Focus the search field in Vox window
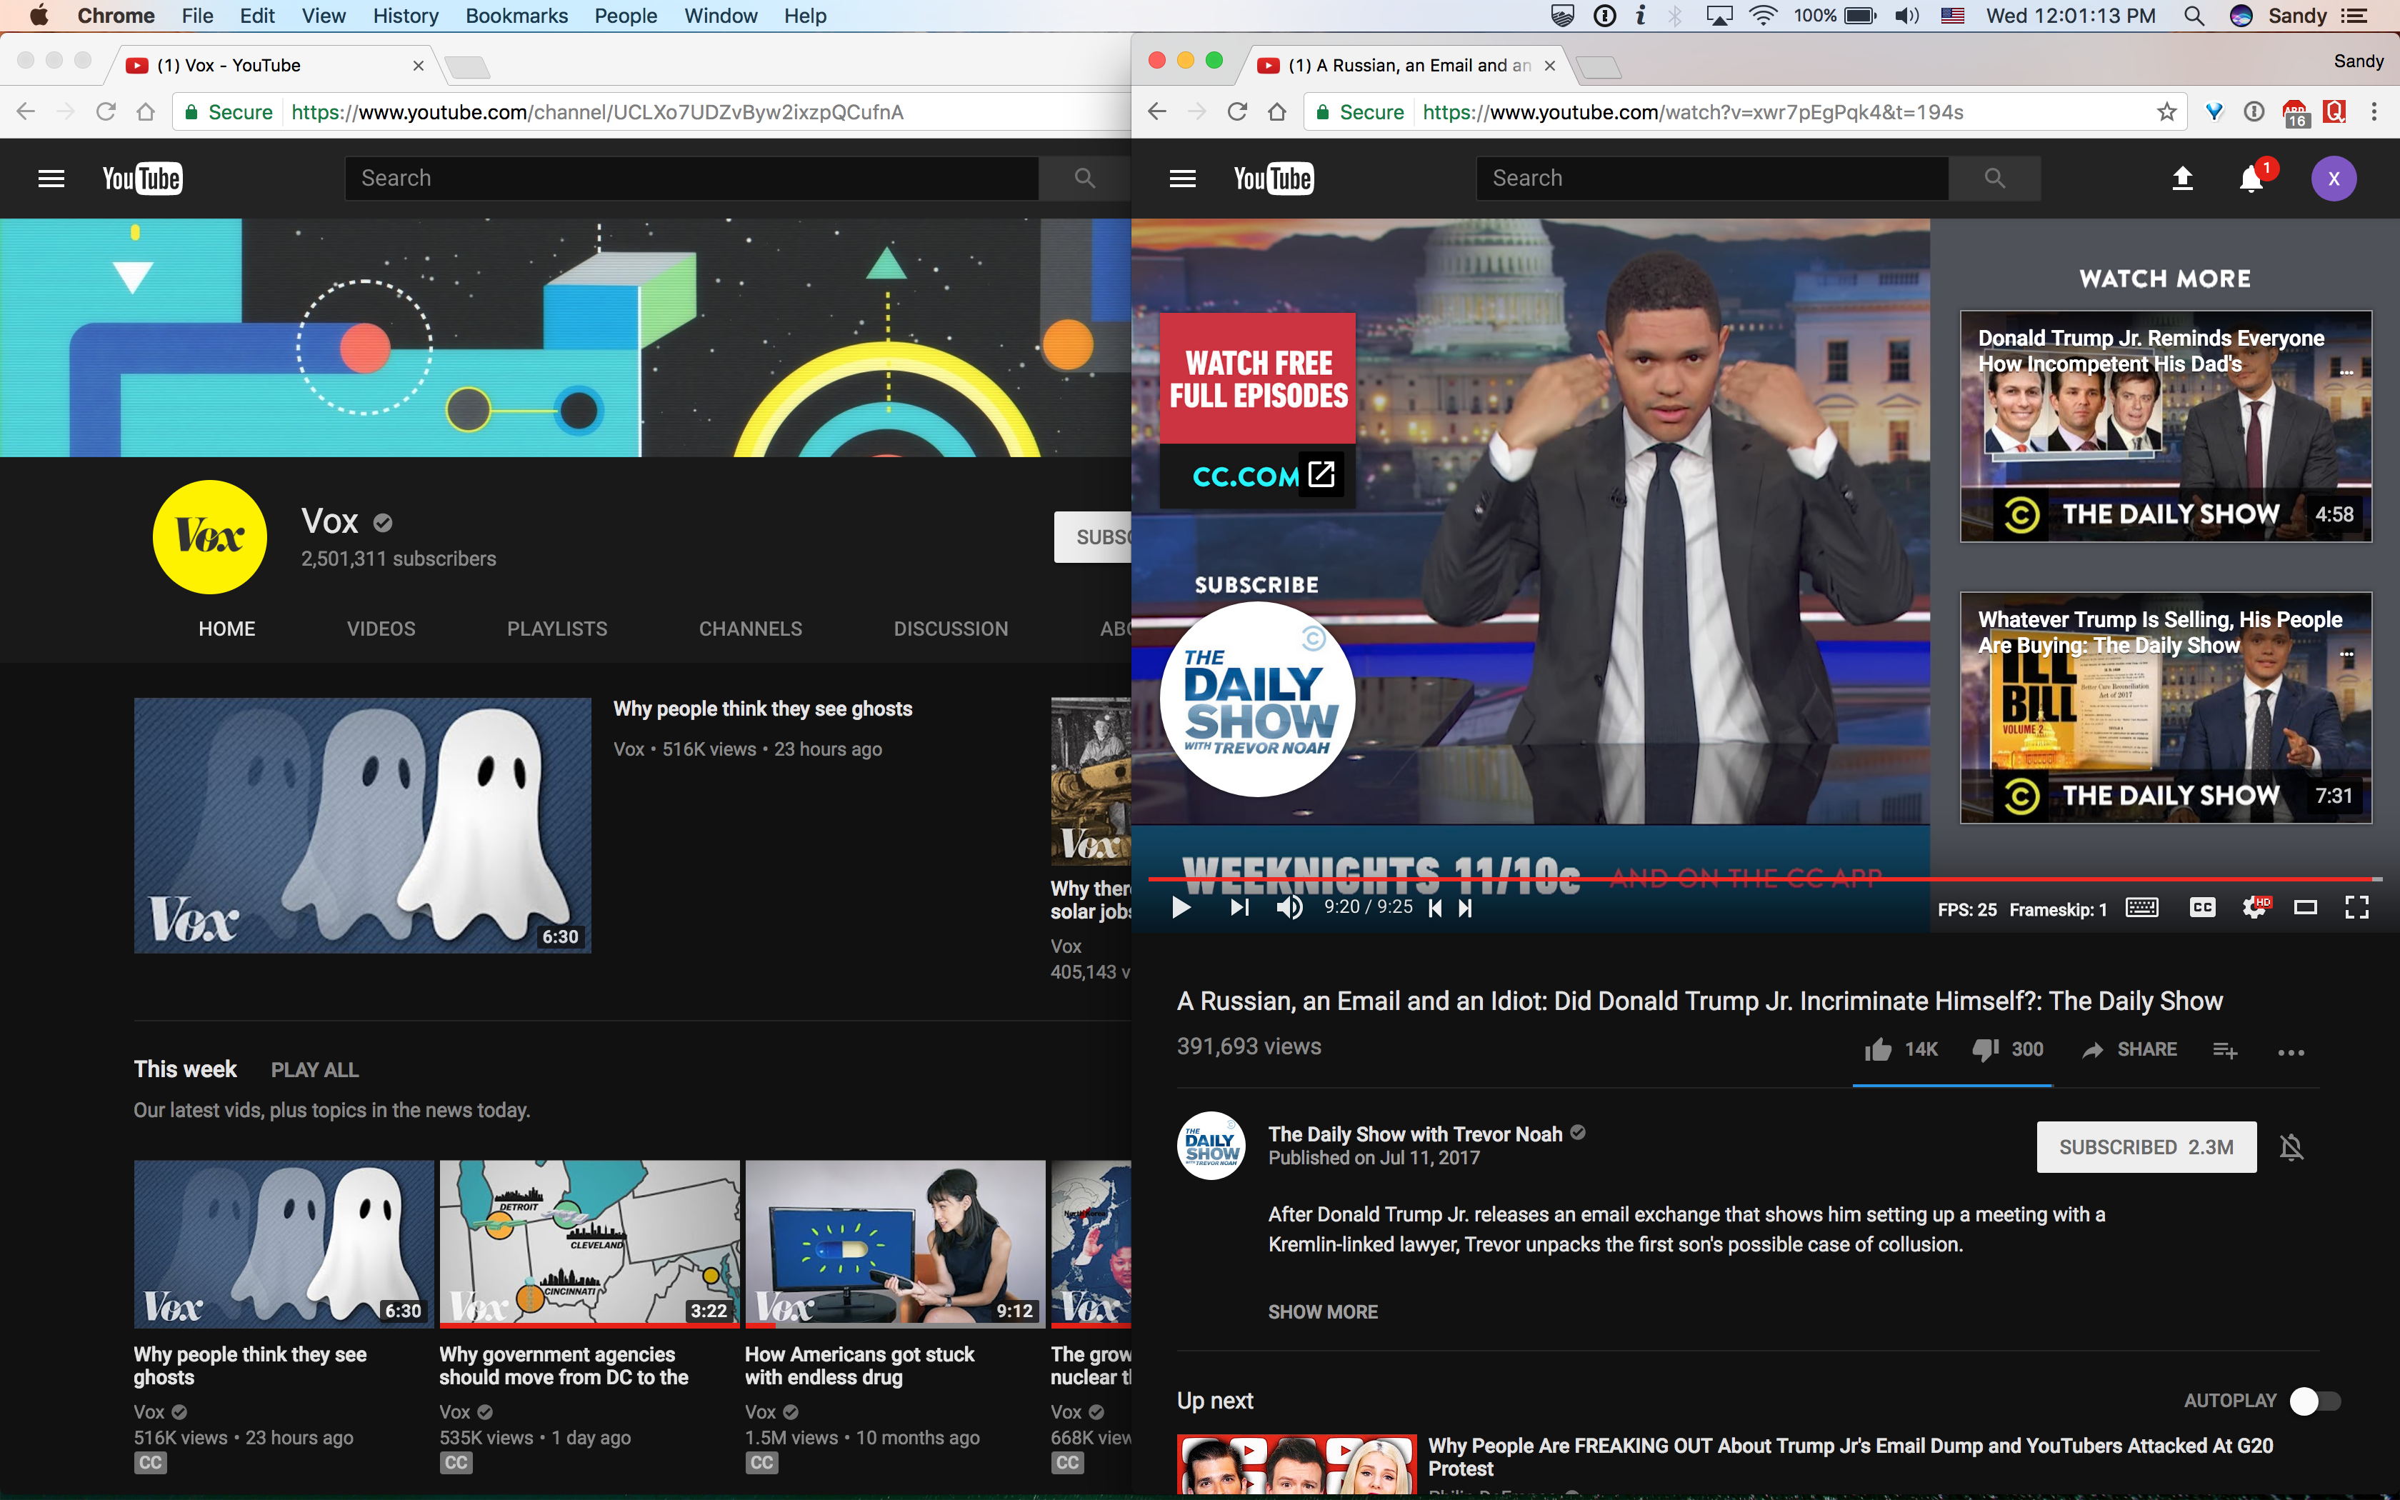The width and height of the screenshot is (2400, 1500). pyautogui.click(x=691, y=179)
